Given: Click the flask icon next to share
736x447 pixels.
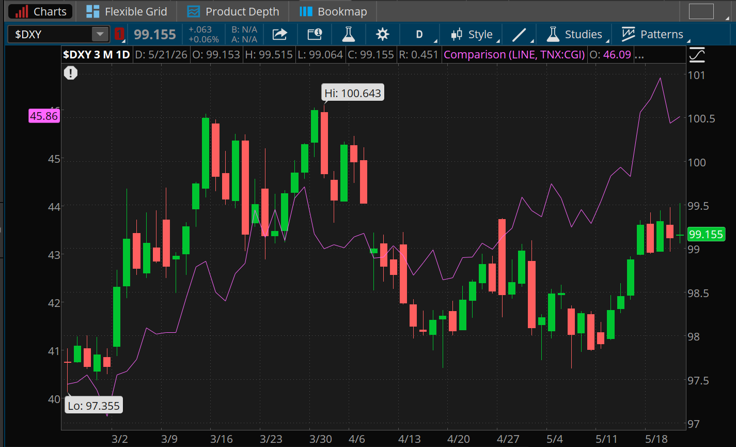Looking at the screenshot, I should coord(349,35).
